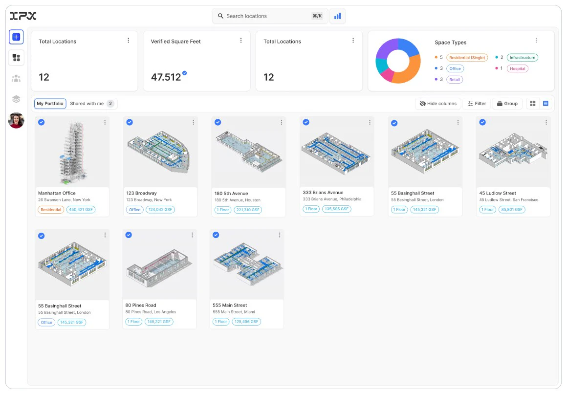Toggle selection check on 333 Brians Avenue card
Image resolution: width=567 pixels, height=394 pixels.
point(306,122)
